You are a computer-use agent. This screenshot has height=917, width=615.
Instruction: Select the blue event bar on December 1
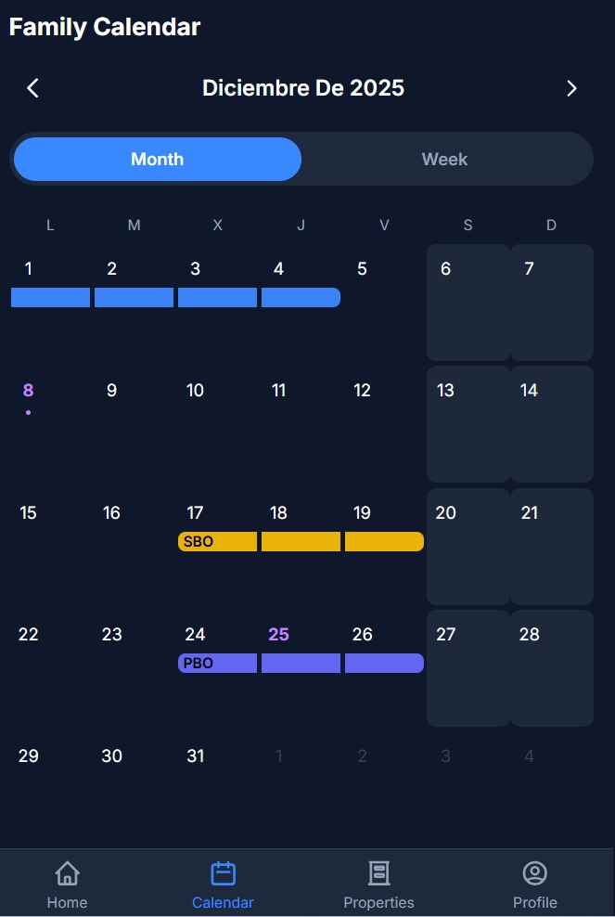(50, 297)
